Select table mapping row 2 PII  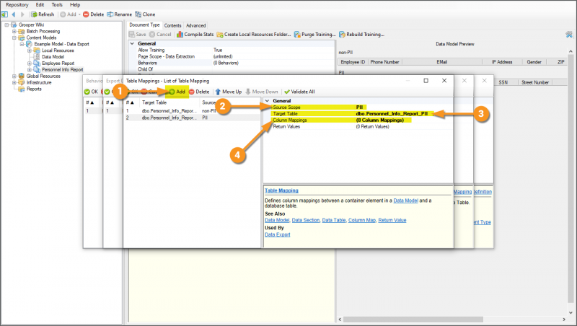[x=192, y=118]
